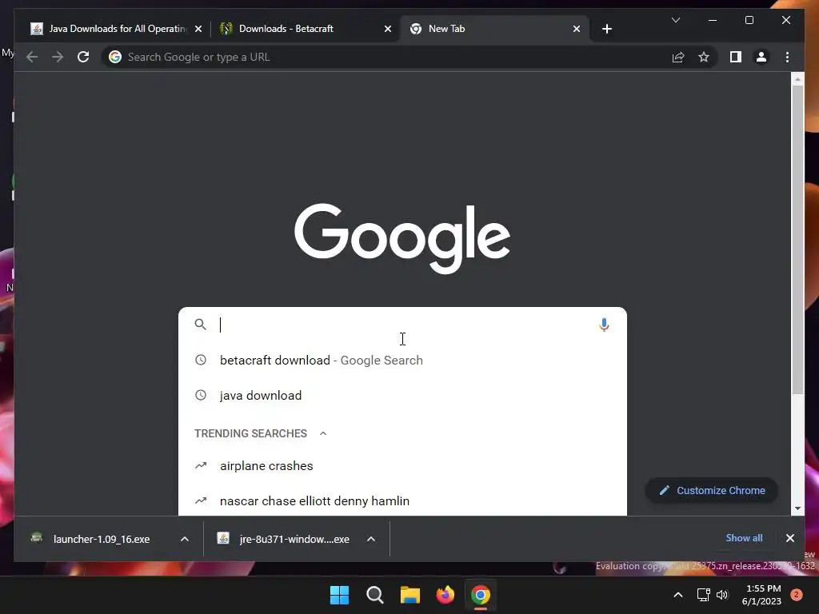
Task: Click the scrollbar down arrow
Action: pyautogui.click(x=797, y=508)
